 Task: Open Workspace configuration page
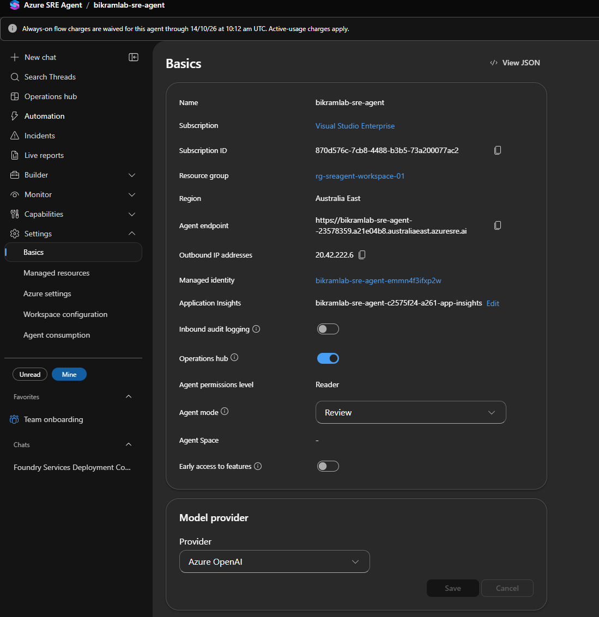click(x=65, y=314)
